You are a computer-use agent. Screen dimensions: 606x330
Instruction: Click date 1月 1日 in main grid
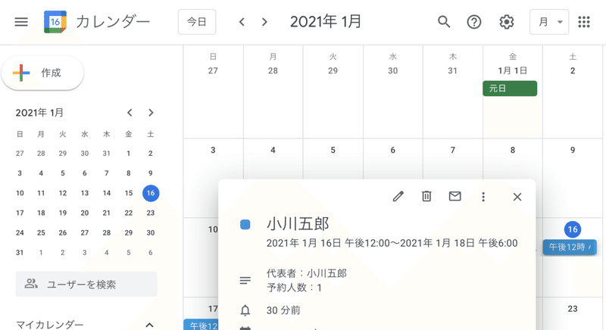(x=513, y=70)
